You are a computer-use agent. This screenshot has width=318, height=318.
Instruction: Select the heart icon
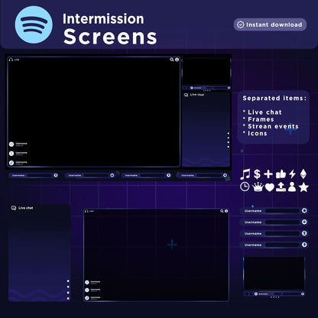coord(270,187)
